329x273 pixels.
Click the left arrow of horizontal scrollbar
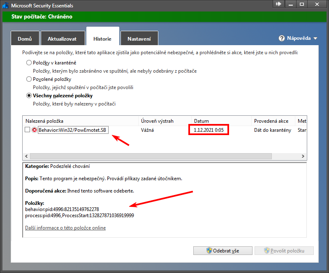27,156
